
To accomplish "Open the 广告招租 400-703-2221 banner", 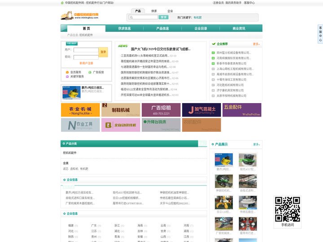I will point(161,110).
